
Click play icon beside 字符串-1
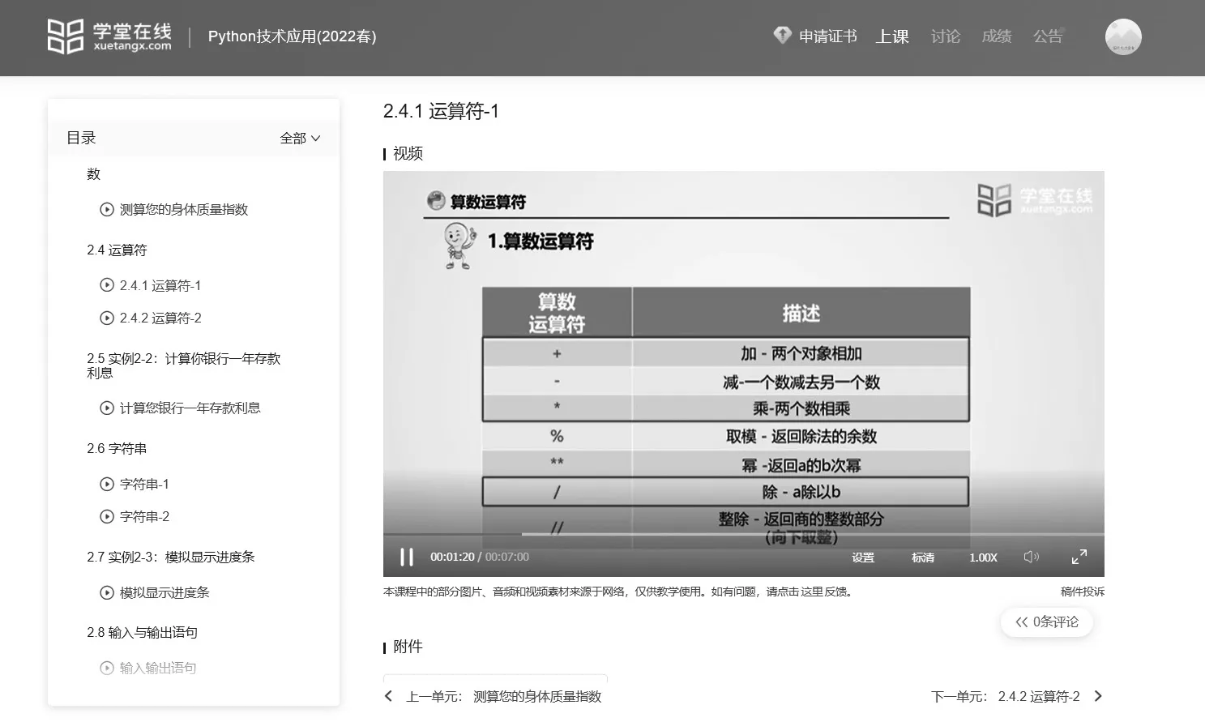tap(106, 485)
